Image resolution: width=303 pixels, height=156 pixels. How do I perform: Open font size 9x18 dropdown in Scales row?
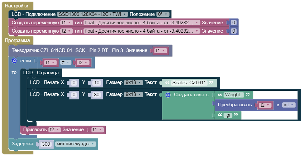coord(133,83)
